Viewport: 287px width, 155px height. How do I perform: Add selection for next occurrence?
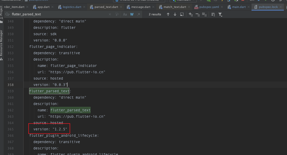click(191, 14)
